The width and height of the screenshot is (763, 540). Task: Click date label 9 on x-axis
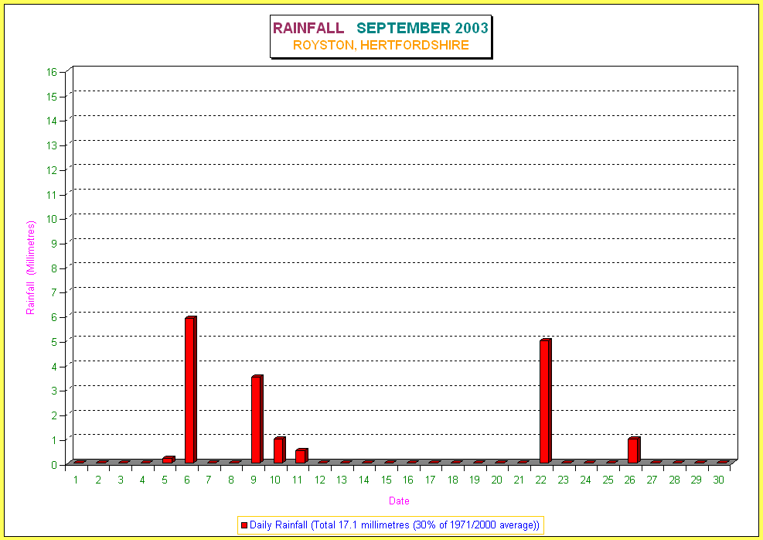tap(253, 480)
